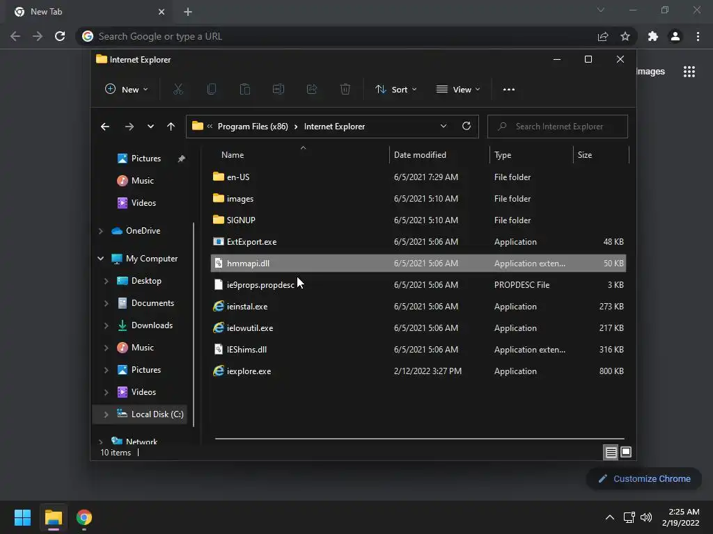
Task: Click File Explorer taskbar icon
Action: [x=53, y=517]
